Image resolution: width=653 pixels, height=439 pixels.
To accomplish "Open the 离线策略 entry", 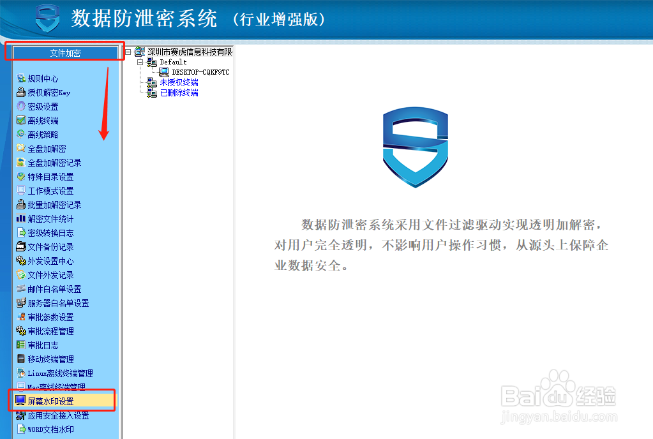I will tap(43, 135).
